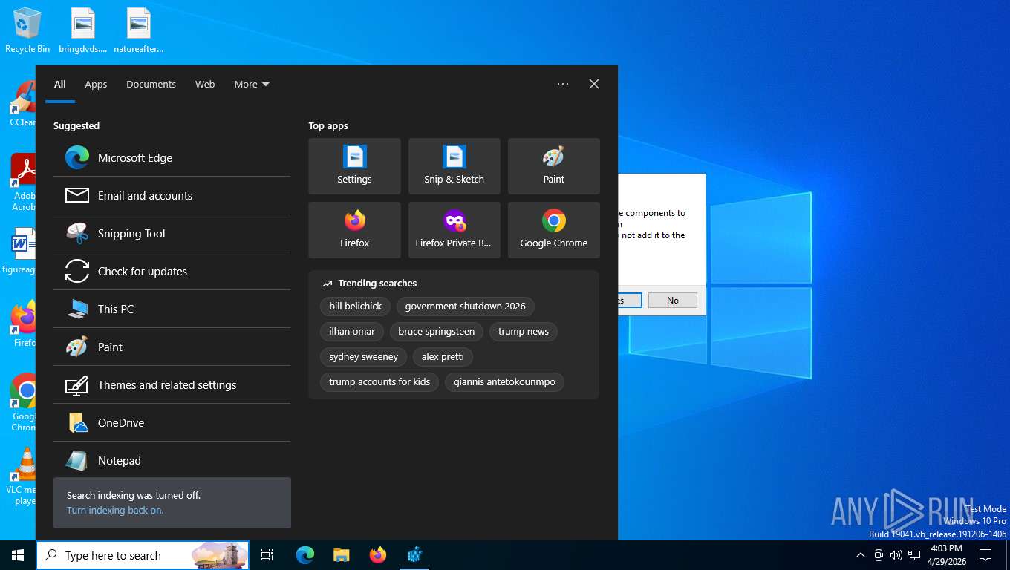1010x570 pixels.
Task: Open the running installer app on taskbar
Action: pos(415,555)
